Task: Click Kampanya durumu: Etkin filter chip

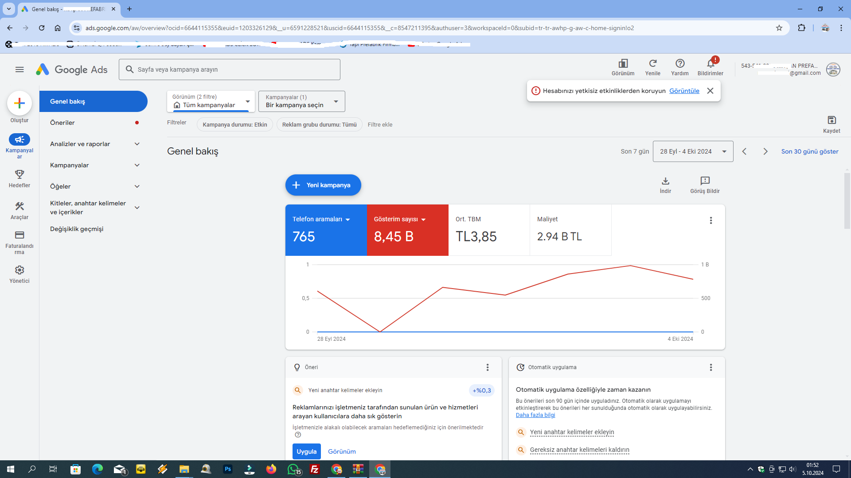Action: point(235,124)
